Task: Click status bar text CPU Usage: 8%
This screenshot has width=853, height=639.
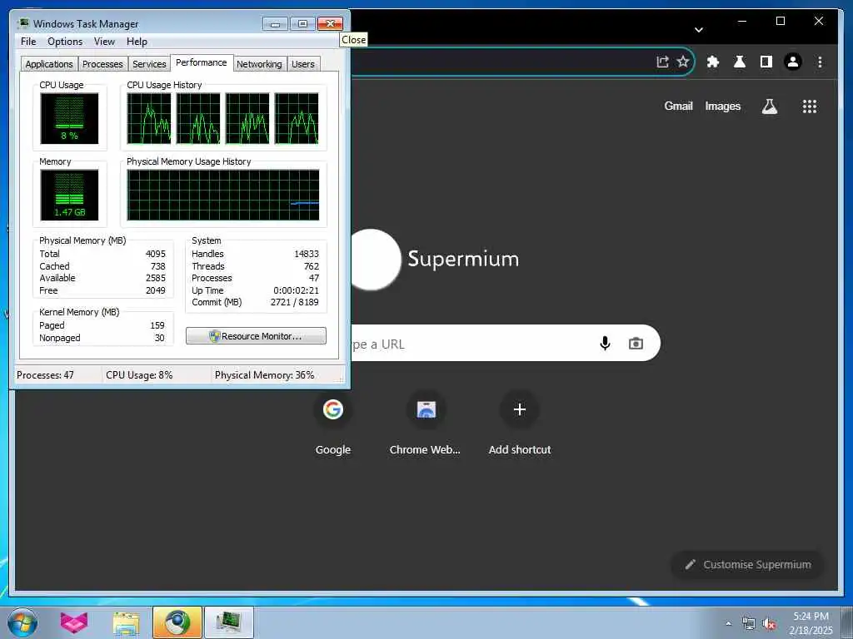Action: click(x=139, y=375)
